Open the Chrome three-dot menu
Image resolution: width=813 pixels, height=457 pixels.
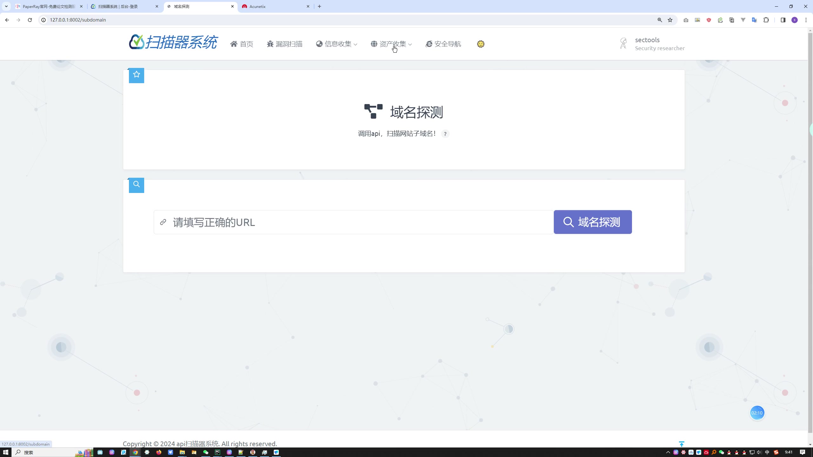click(x=806, y=20)
